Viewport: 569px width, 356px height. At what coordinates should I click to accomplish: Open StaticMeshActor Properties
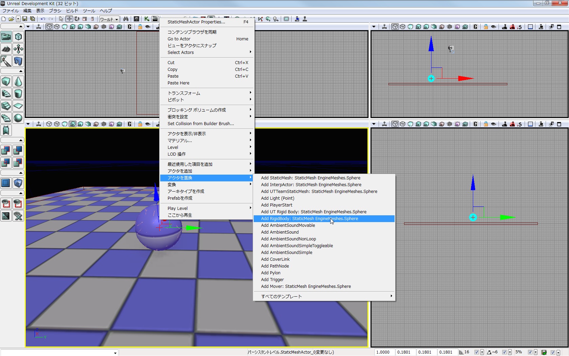196,22
